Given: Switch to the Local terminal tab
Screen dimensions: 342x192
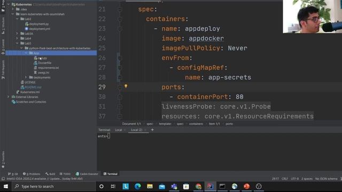Looking at the screenshot, I should 119,130.
